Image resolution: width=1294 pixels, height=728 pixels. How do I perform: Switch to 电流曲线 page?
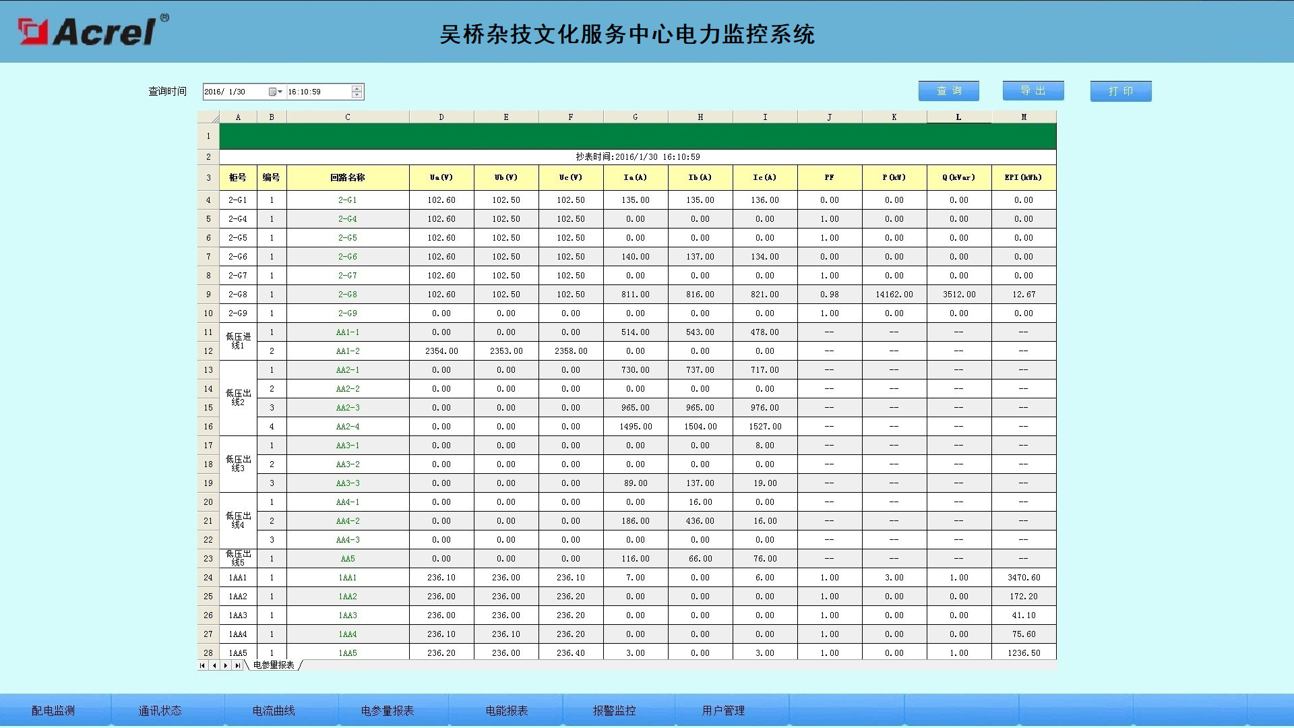pos(274,710)
